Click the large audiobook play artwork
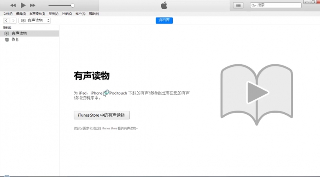 coord(257,94)
